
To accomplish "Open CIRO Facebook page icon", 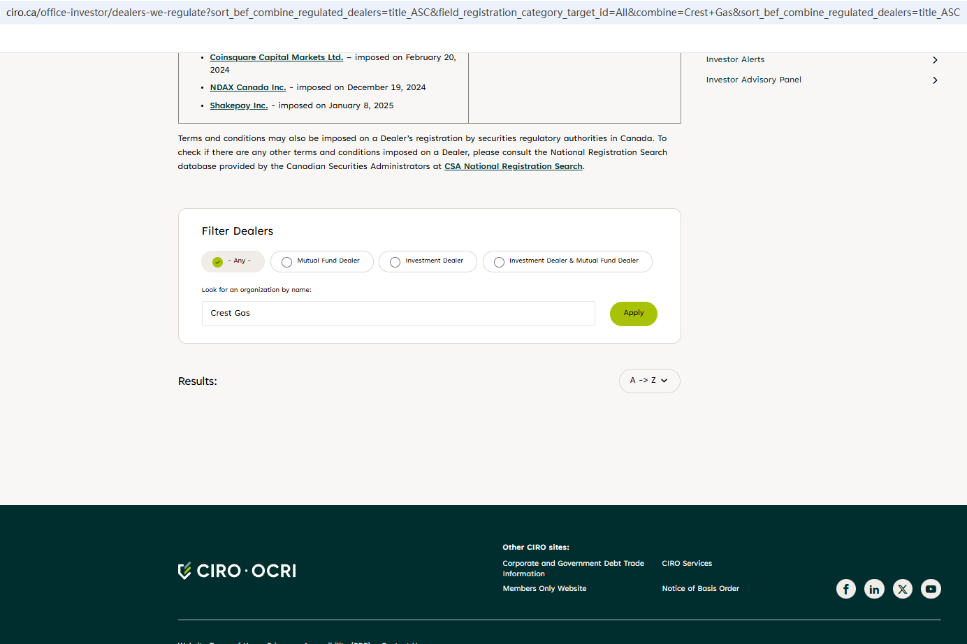I will pos(845,589).
